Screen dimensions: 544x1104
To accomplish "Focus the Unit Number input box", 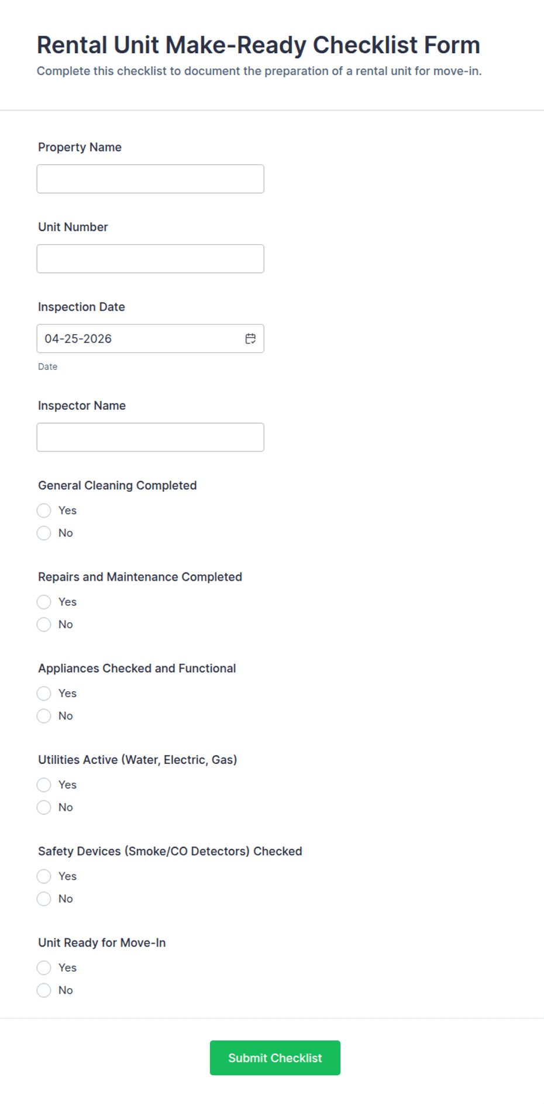I will click(150, 259).
